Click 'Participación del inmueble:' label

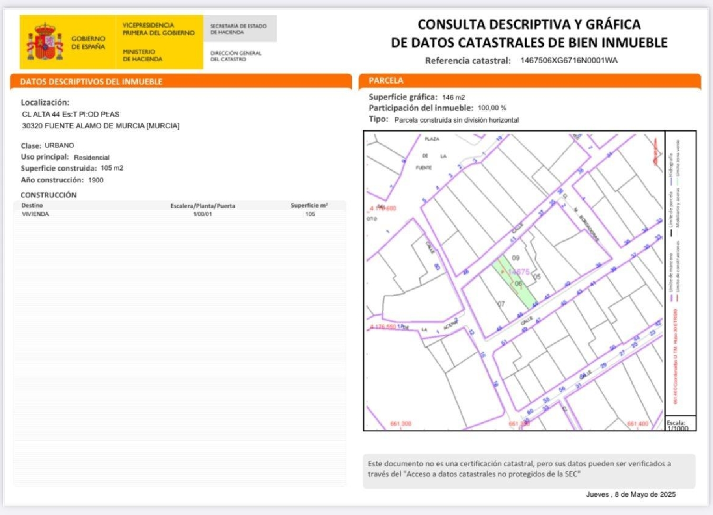pyautogui.click(x=421, y=108)
